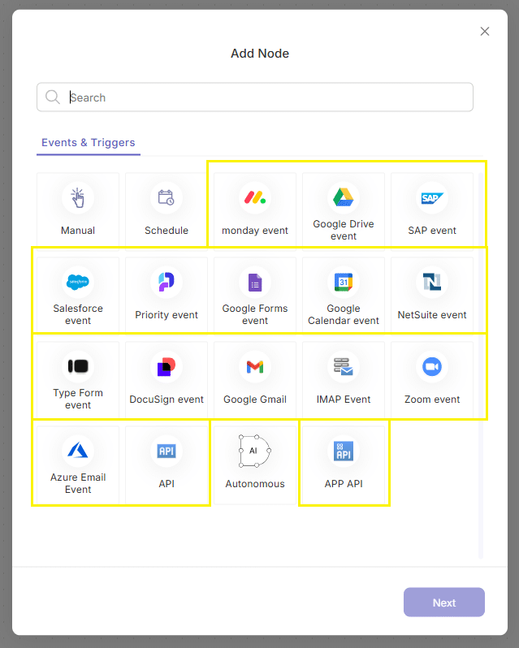Choose the Google Gmail node

[x=255, y=380]
